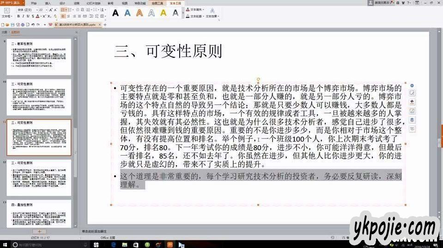
Task: Open the 插入 ribbon tab
Action: point(48,3)
